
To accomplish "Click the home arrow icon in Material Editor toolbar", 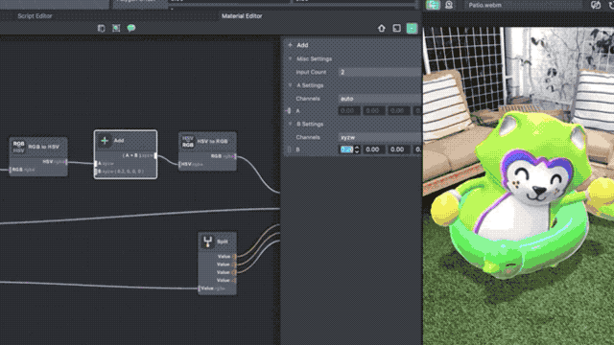I will tap(382, 28).
